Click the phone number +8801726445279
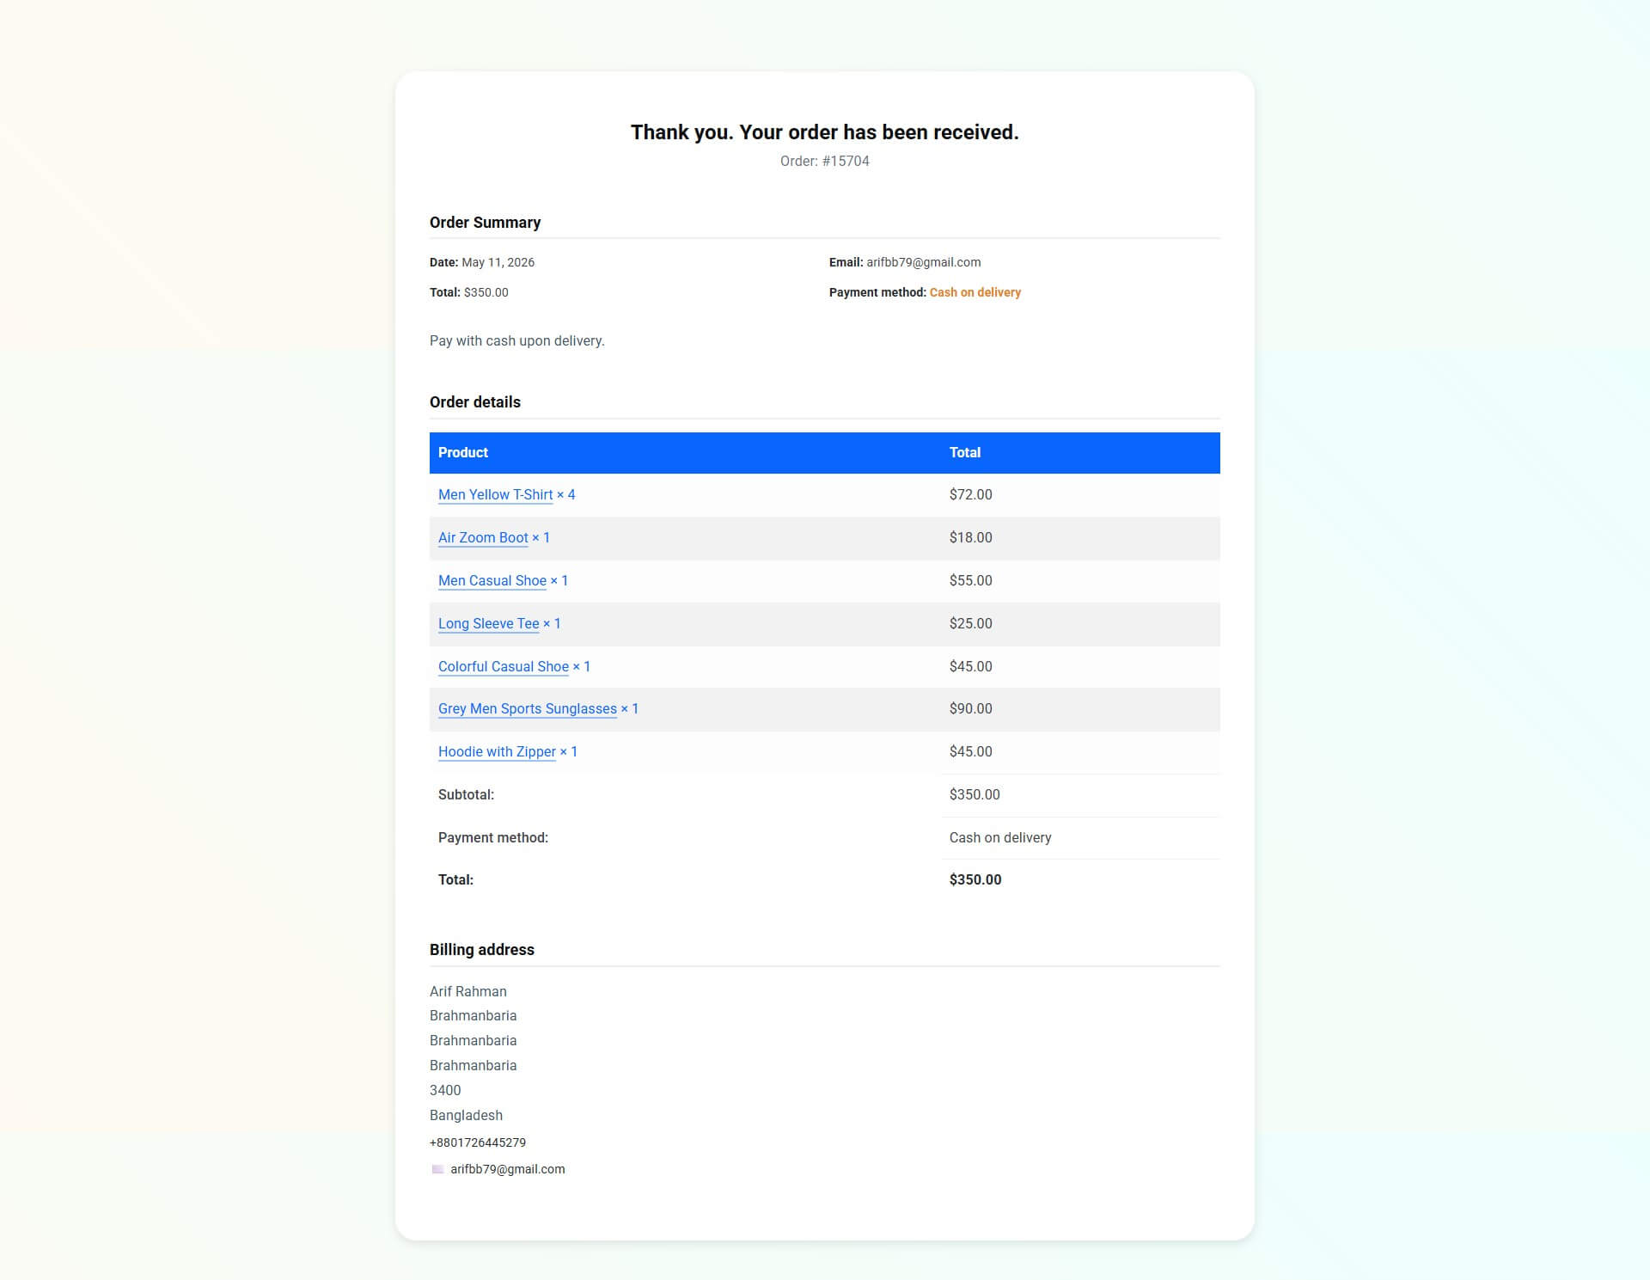This screenshot has height=1280, width=1650. pyautogui.click(x=478, y=1142)
